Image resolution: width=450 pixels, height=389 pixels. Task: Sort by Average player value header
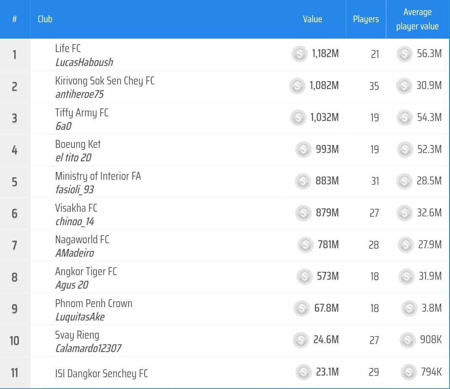[x=417, y=19]
